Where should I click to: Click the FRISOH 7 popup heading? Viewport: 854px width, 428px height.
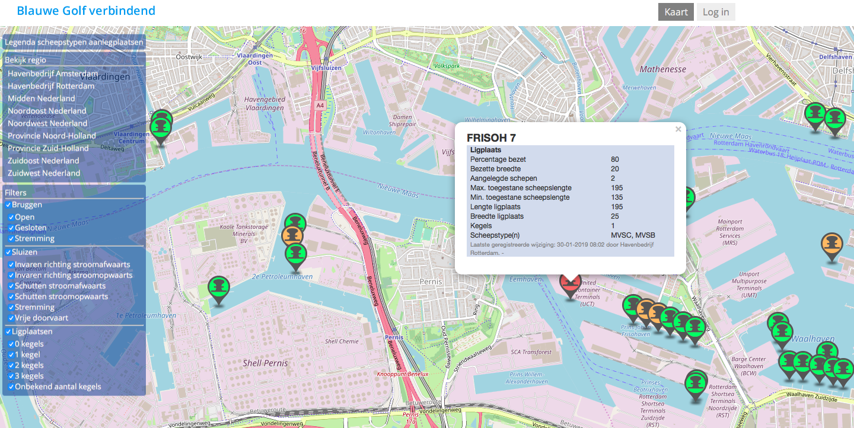coord(492,138)
